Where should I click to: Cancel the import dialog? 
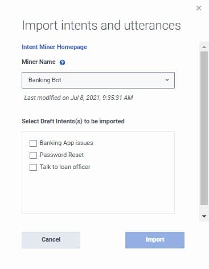(51, 240)
